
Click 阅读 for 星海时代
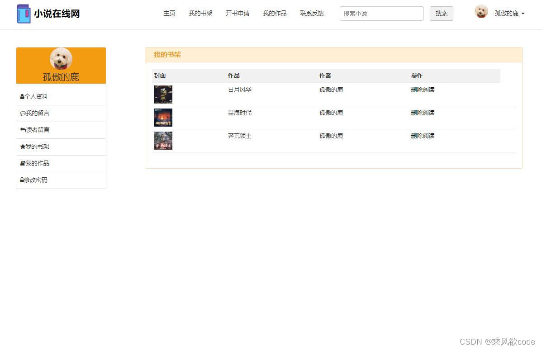(429, 113)
